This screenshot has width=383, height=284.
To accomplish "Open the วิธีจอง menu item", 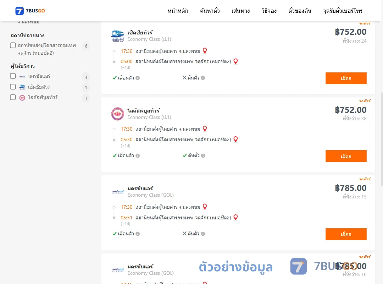I will tap(269, 11).
